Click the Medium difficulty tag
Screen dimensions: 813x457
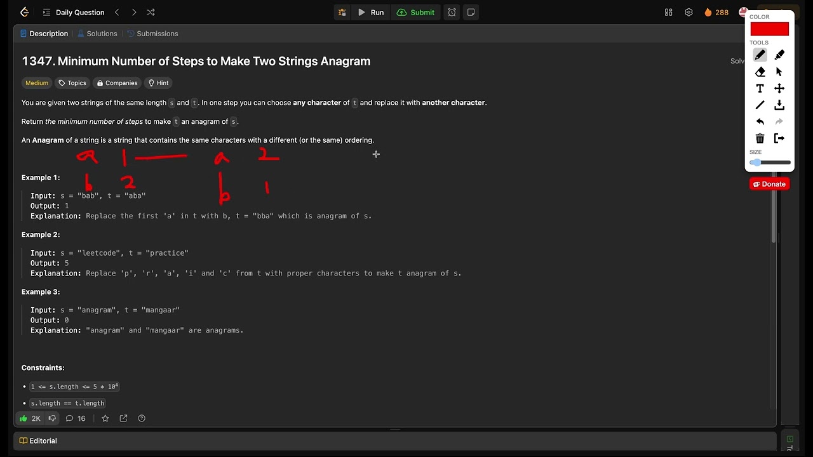pyautogui.click(x=37, y=83)
